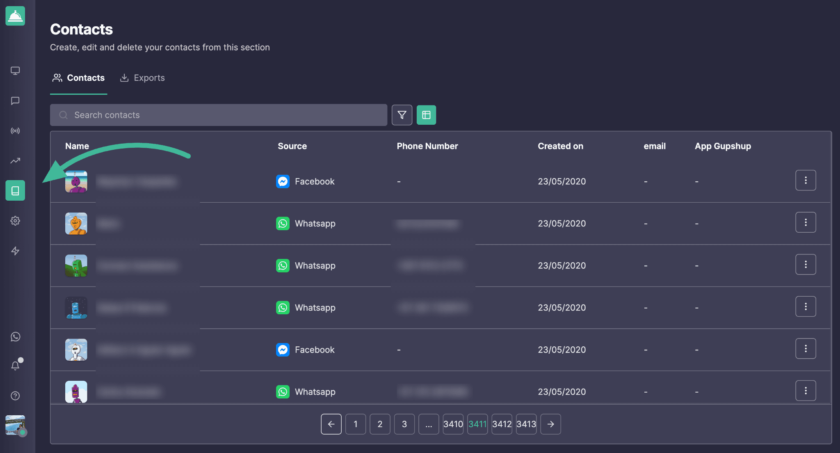This screenshot has height=453, width=840.
Task: Click the first contact's avatar thumbnail
Action: pyautogui.click(x=76, y=181)
